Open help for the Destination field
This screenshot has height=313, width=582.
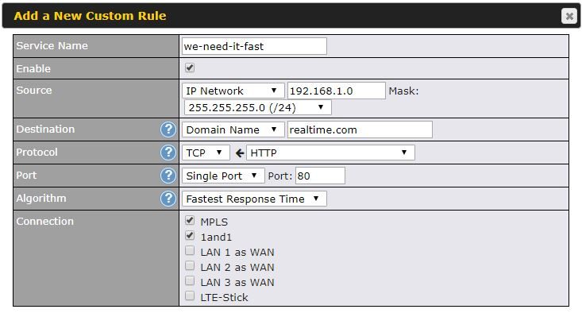tap(168, 129)
